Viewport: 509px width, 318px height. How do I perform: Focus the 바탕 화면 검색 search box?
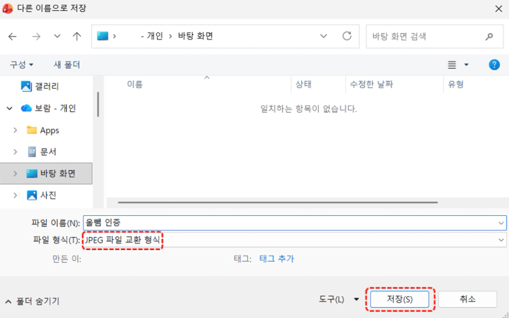coord(435,37)
